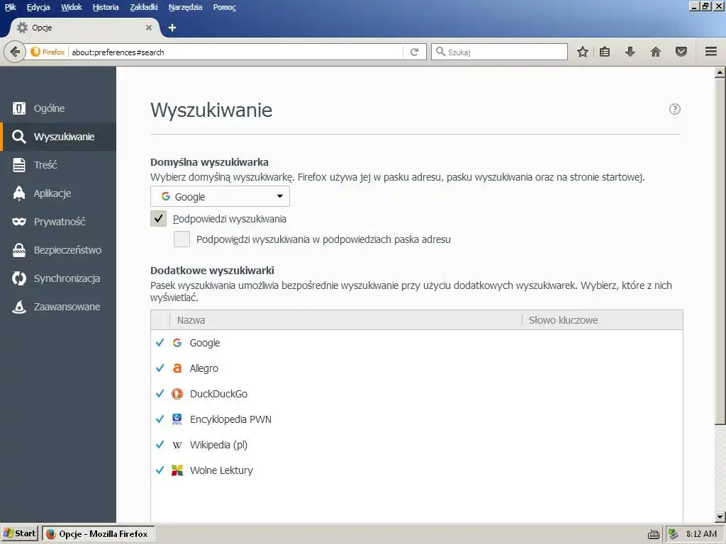Open the Widok menu
The height and width of the screenshot is (544, 726).
(x=72, y=7)
